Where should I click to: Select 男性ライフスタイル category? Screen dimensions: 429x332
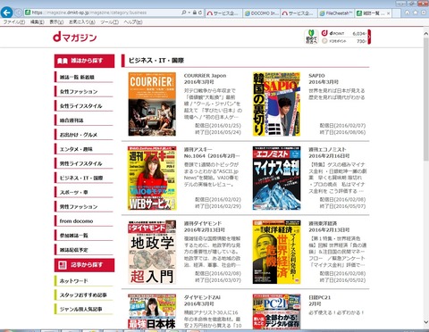pos(84,163)
